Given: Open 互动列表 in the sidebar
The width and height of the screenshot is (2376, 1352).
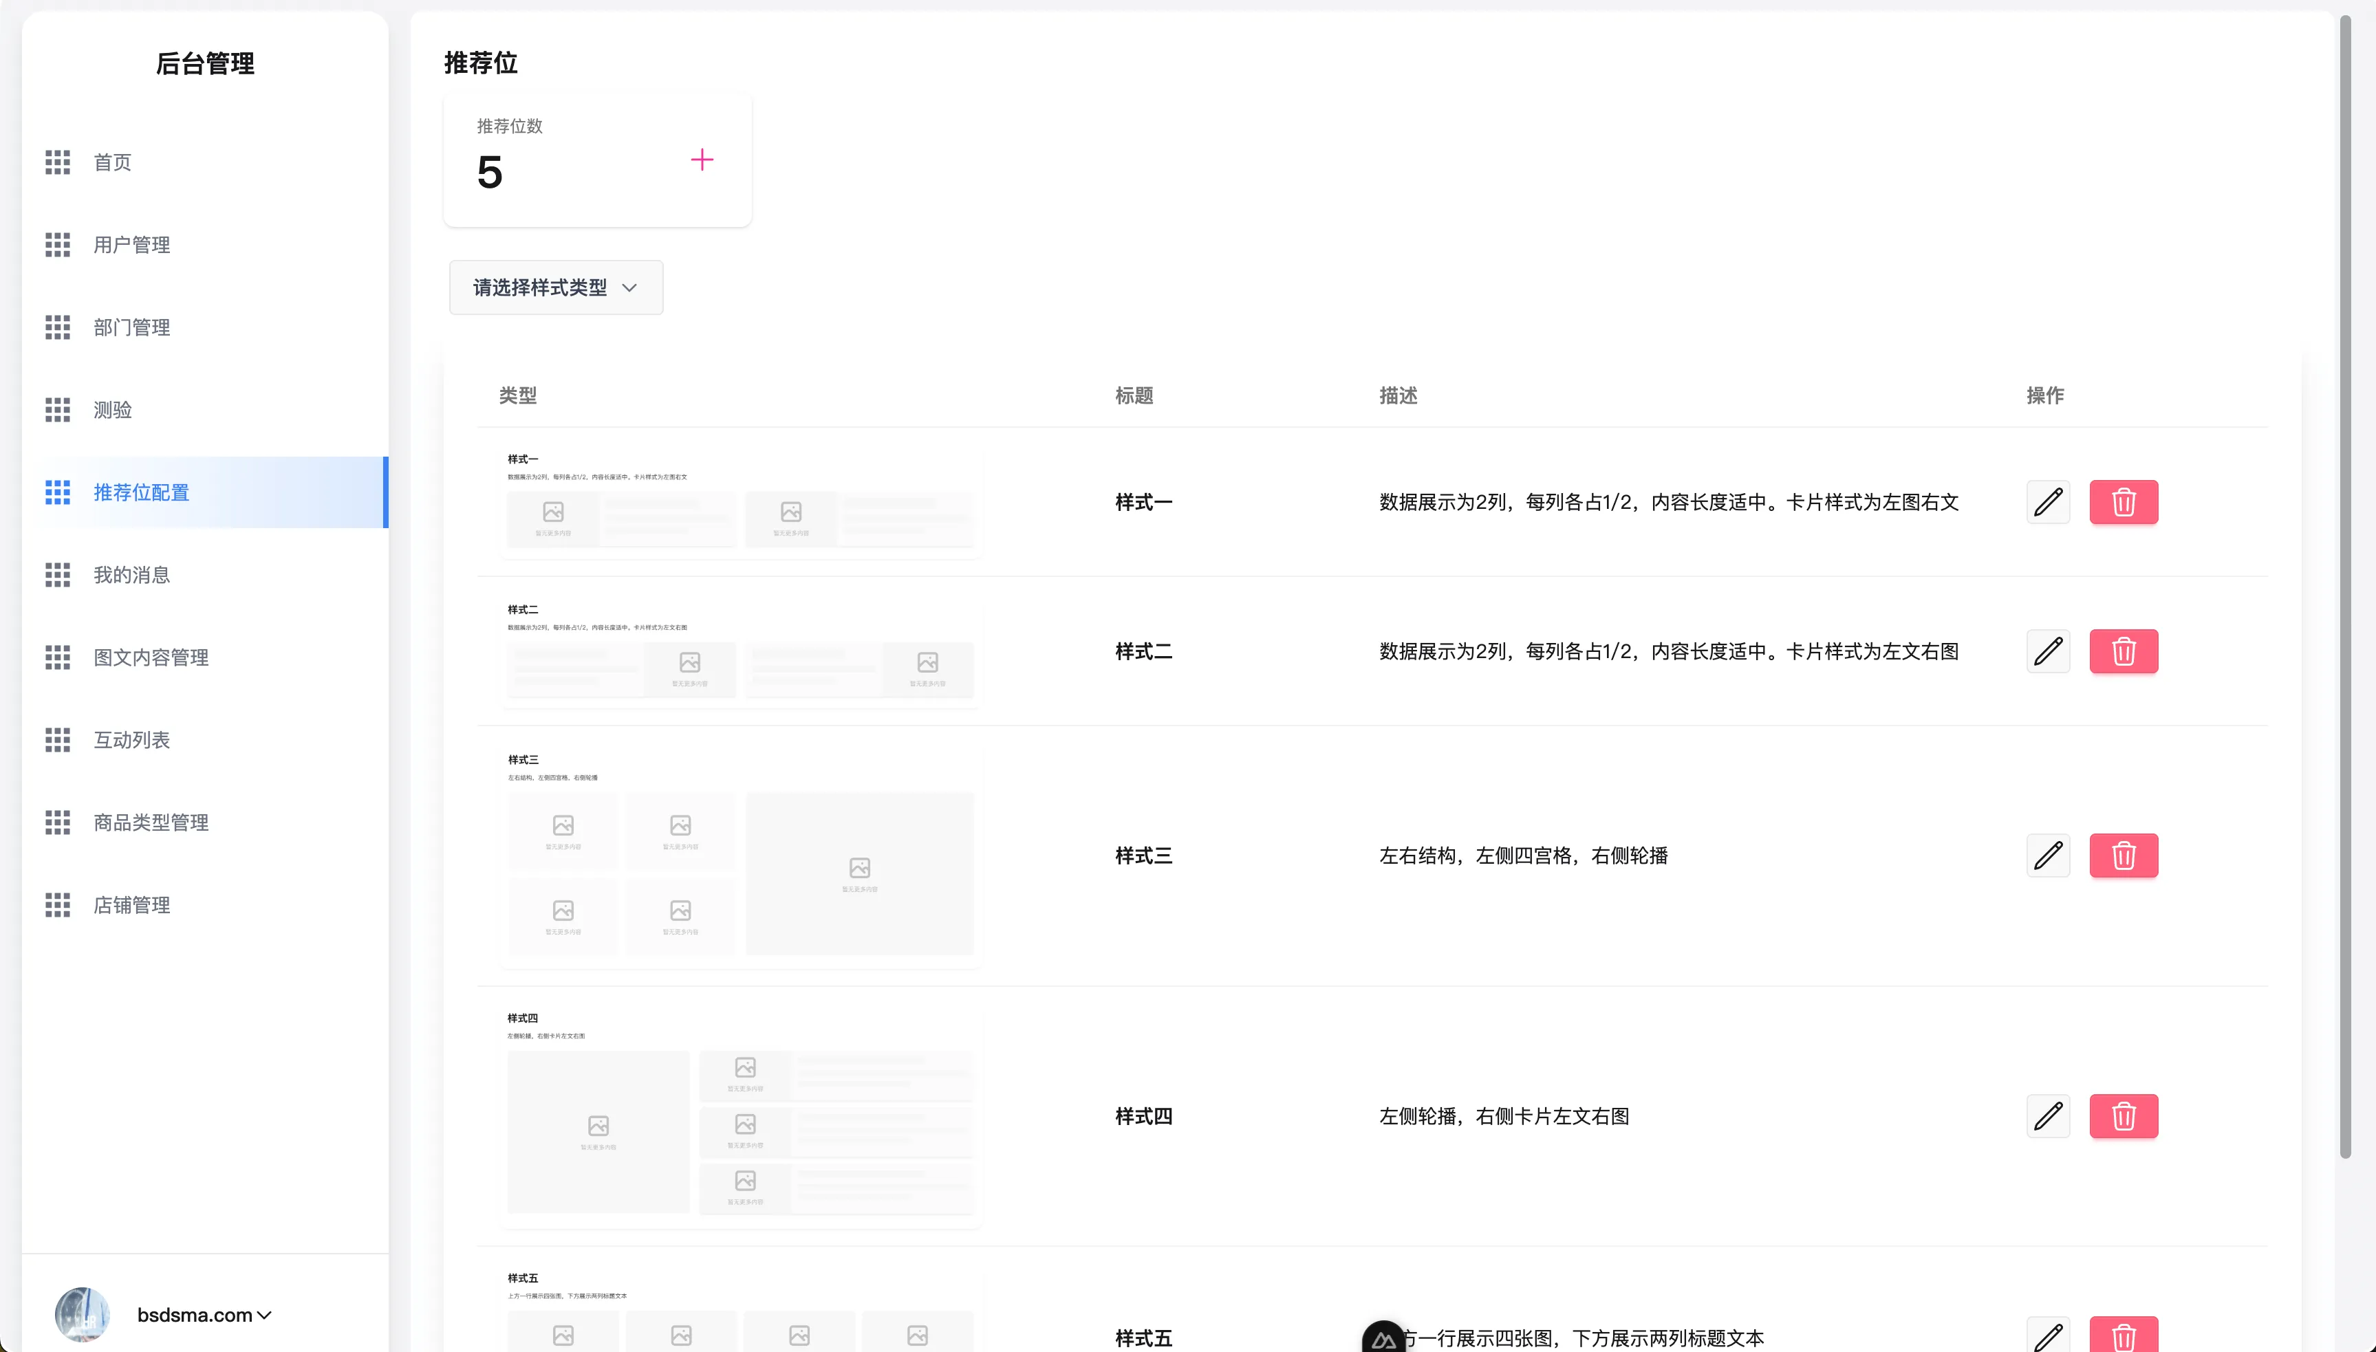Looking at the screenshot, I should (131, 739).
